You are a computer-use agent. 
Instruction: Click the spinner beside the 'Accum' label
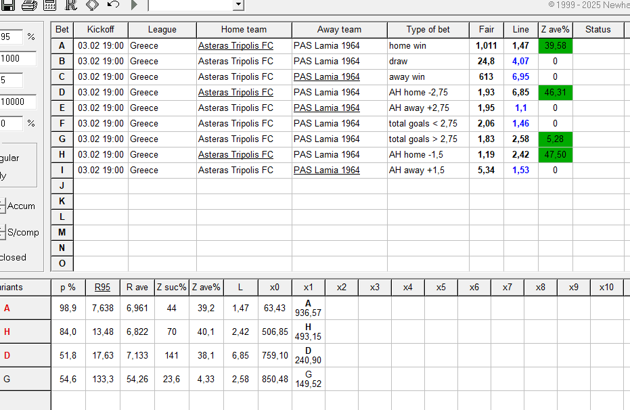click(x=2, y=206)
